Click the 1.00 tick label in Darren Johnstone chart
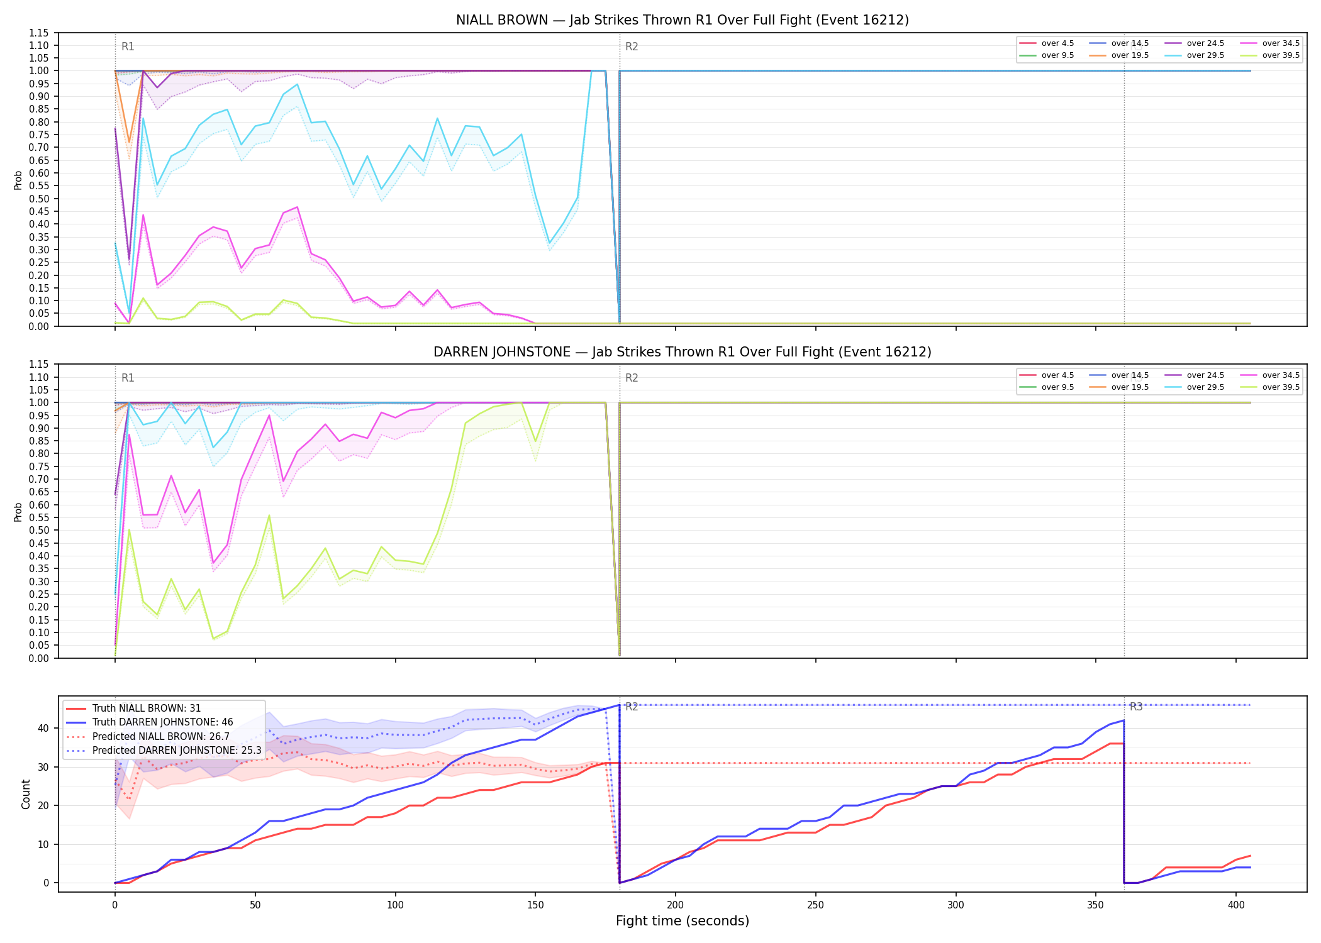The width and height of the screenshot is (1321, 943). pyautogui.click(x=39, y=403)
